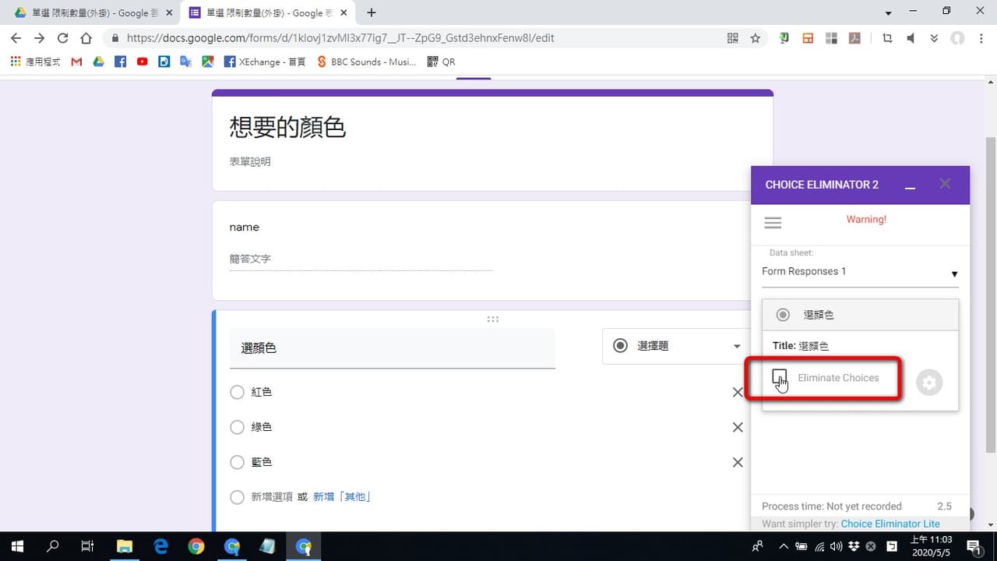Screen dimensions: 997x561
Task: Reload the page using refresh icon
Action: 63,38
